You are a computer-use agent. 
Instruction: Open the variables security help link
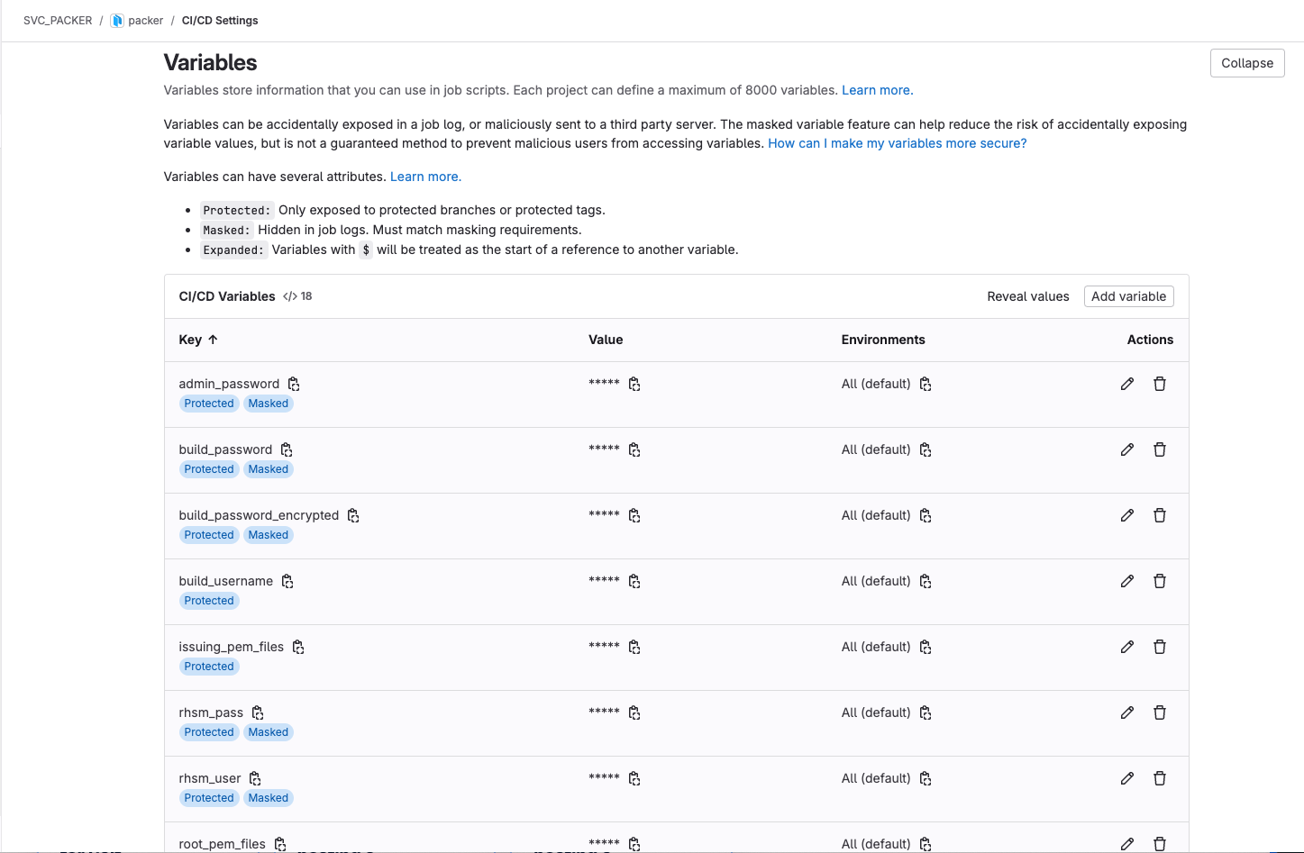click(896, 142)
